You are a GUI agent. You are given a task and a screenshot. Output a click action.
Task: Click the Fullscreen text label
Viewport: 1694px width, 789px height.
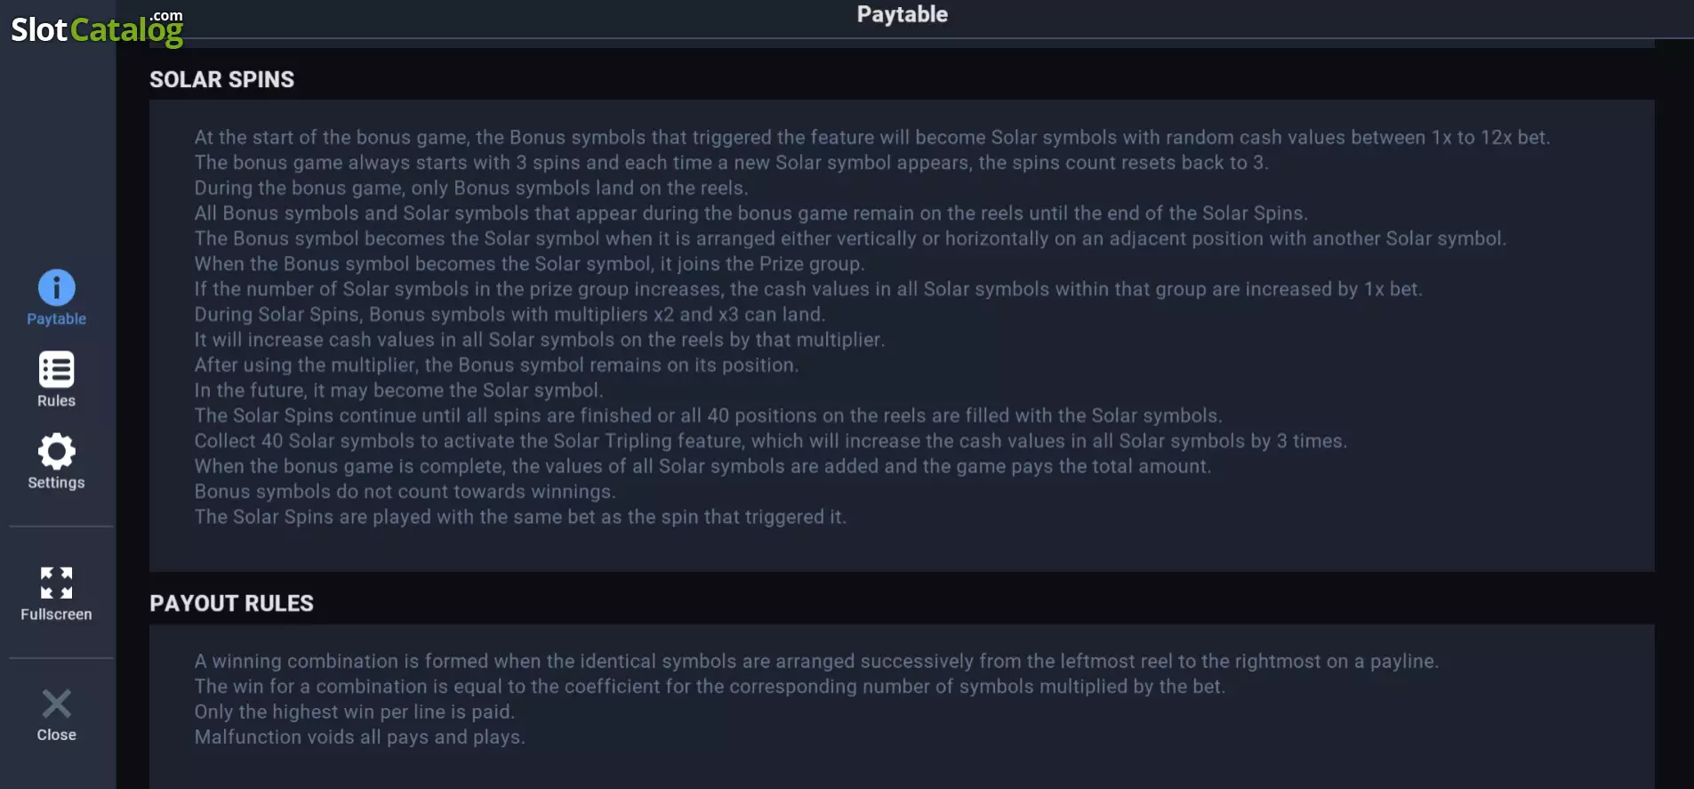56,615
